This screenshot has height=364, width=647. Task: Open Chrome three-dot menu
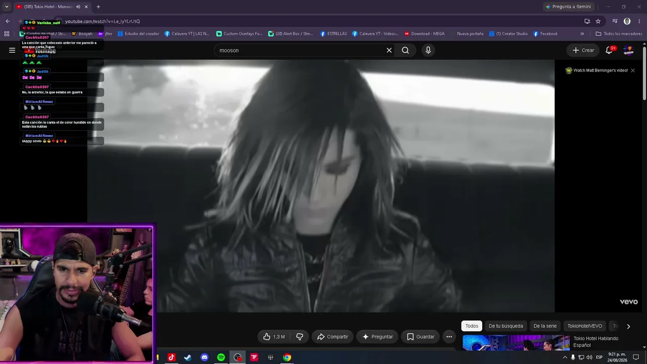pyautogui.click(x=639, y=21)
